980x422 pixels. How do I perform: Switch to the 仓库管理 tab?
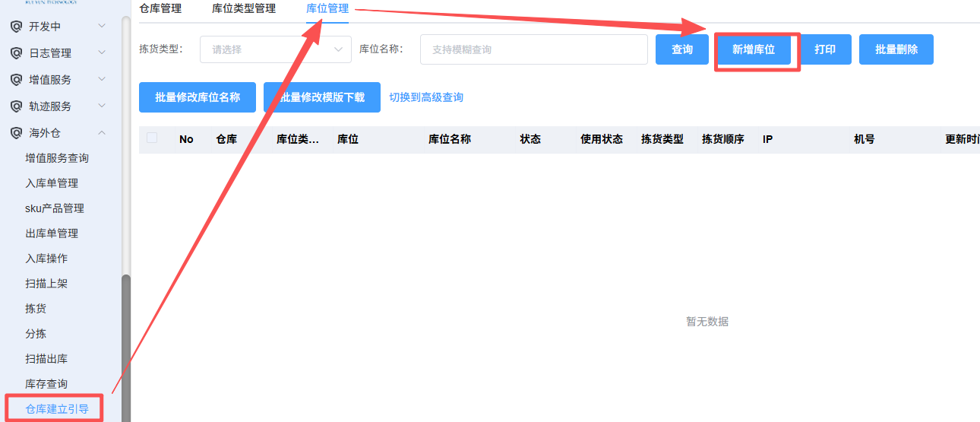click(160, 9)
